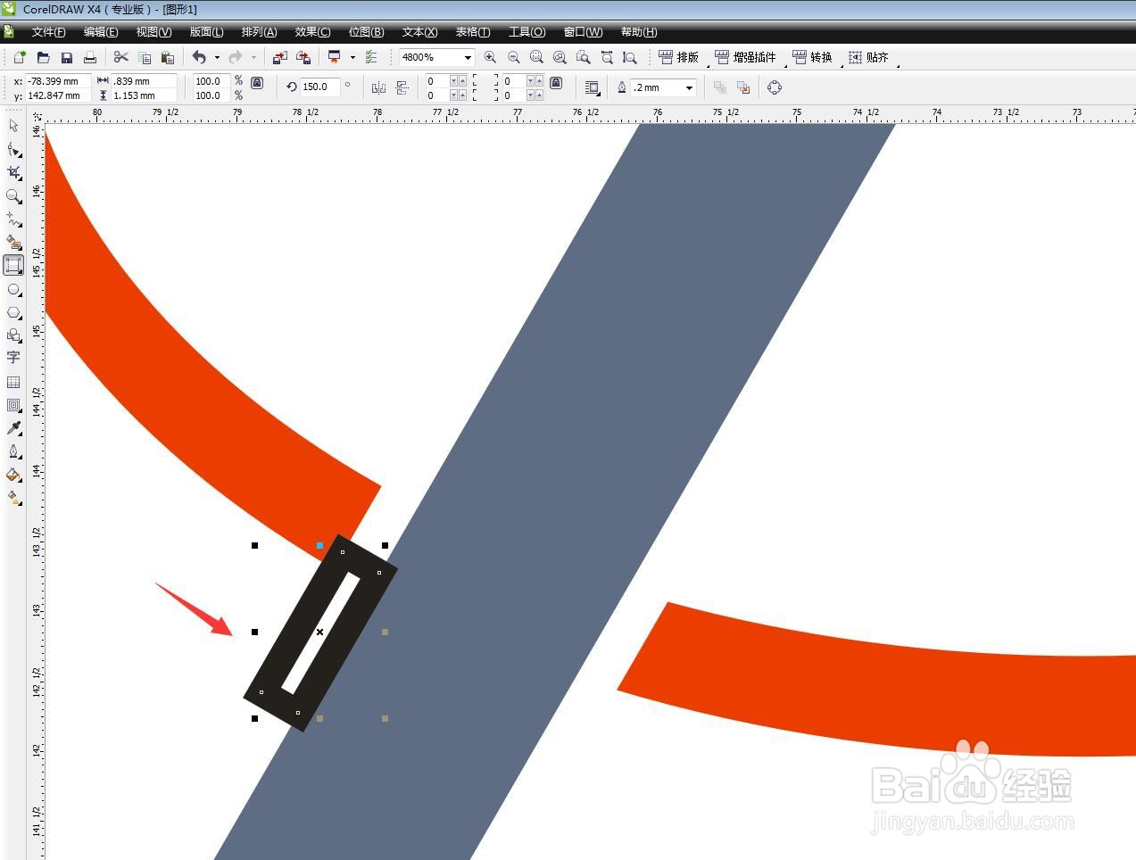Select the Eyedropper tool
The image size is (1136, 860).
click(x=13, y=428)
